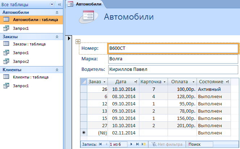Click the Поиск search box

click(199, 144)
